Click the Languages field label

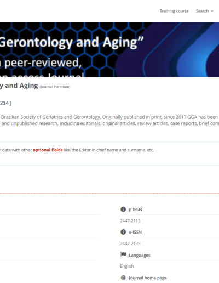140,255
